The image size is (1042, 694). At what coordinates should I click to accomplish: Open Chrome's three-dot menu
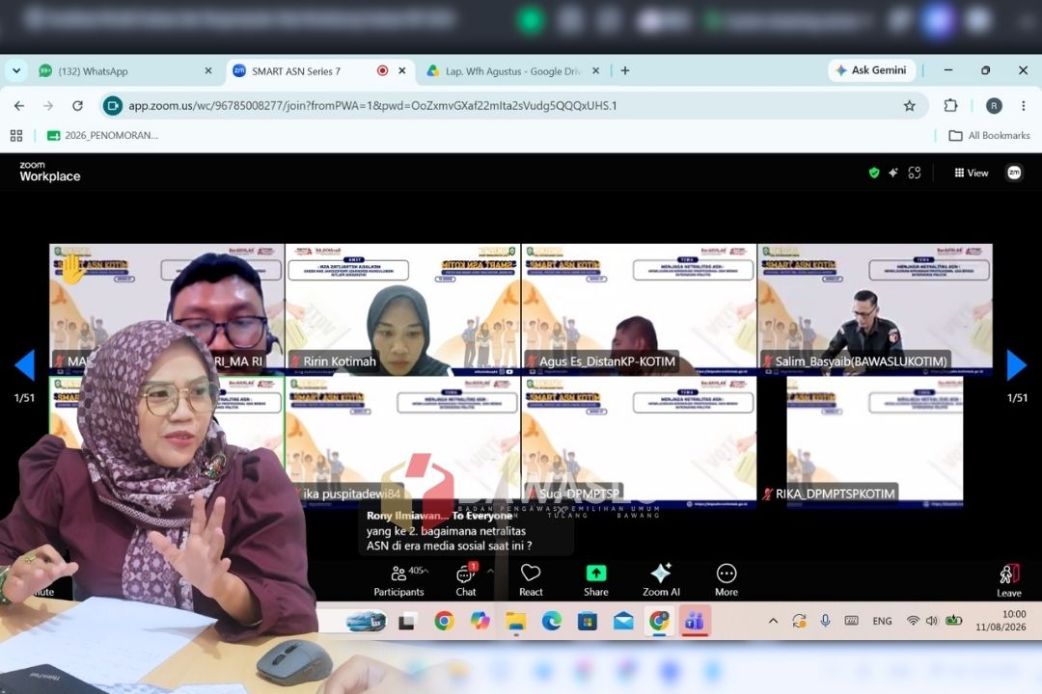coord(1024,106)
